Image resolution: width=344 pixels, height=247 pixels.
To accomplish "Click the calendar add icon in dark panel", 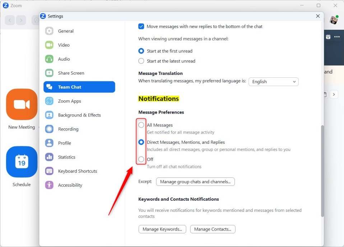I will point(328,37).
